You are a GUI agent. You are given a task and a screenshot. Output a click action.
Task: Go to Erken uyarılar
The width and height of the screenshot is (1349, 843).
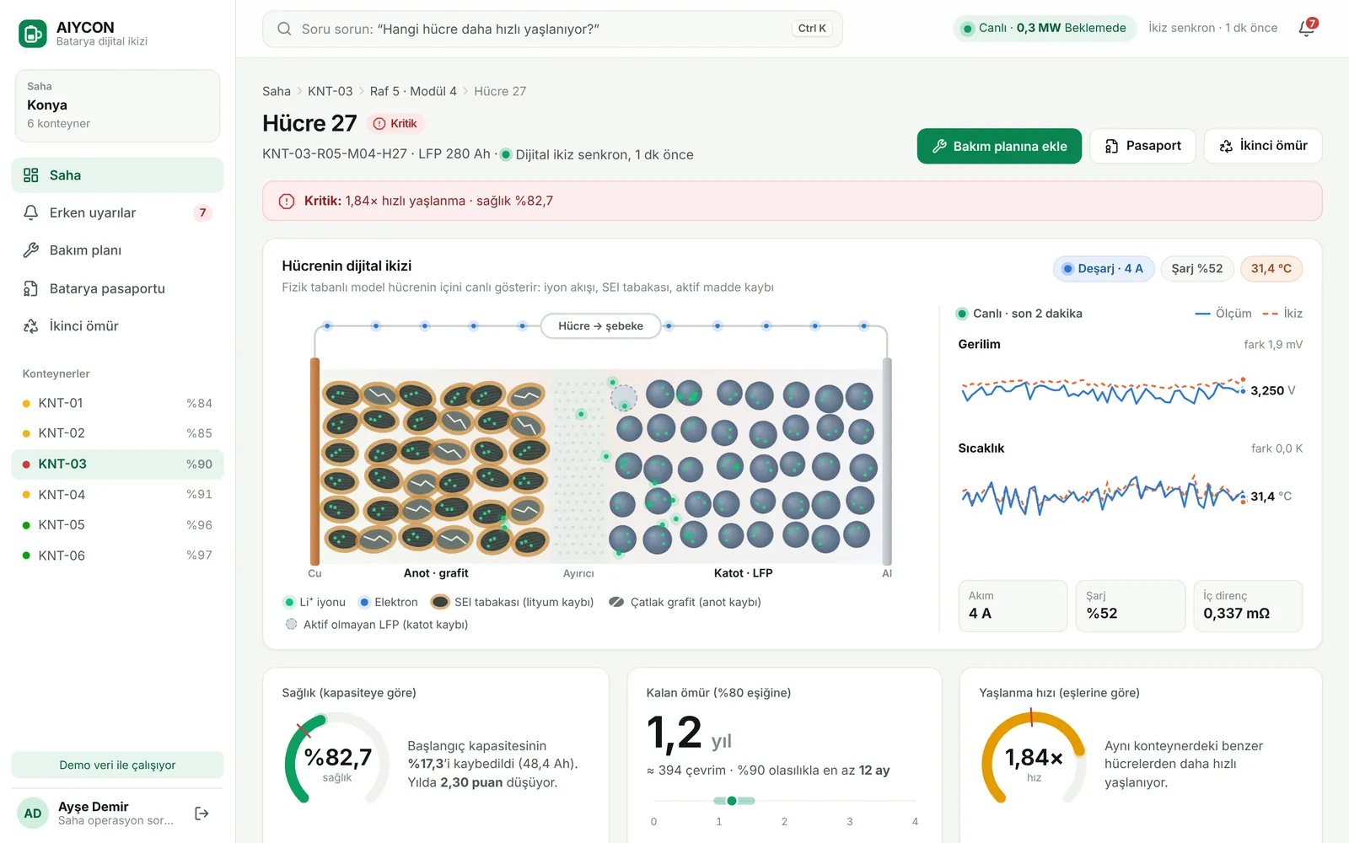(x=117, y=212)
